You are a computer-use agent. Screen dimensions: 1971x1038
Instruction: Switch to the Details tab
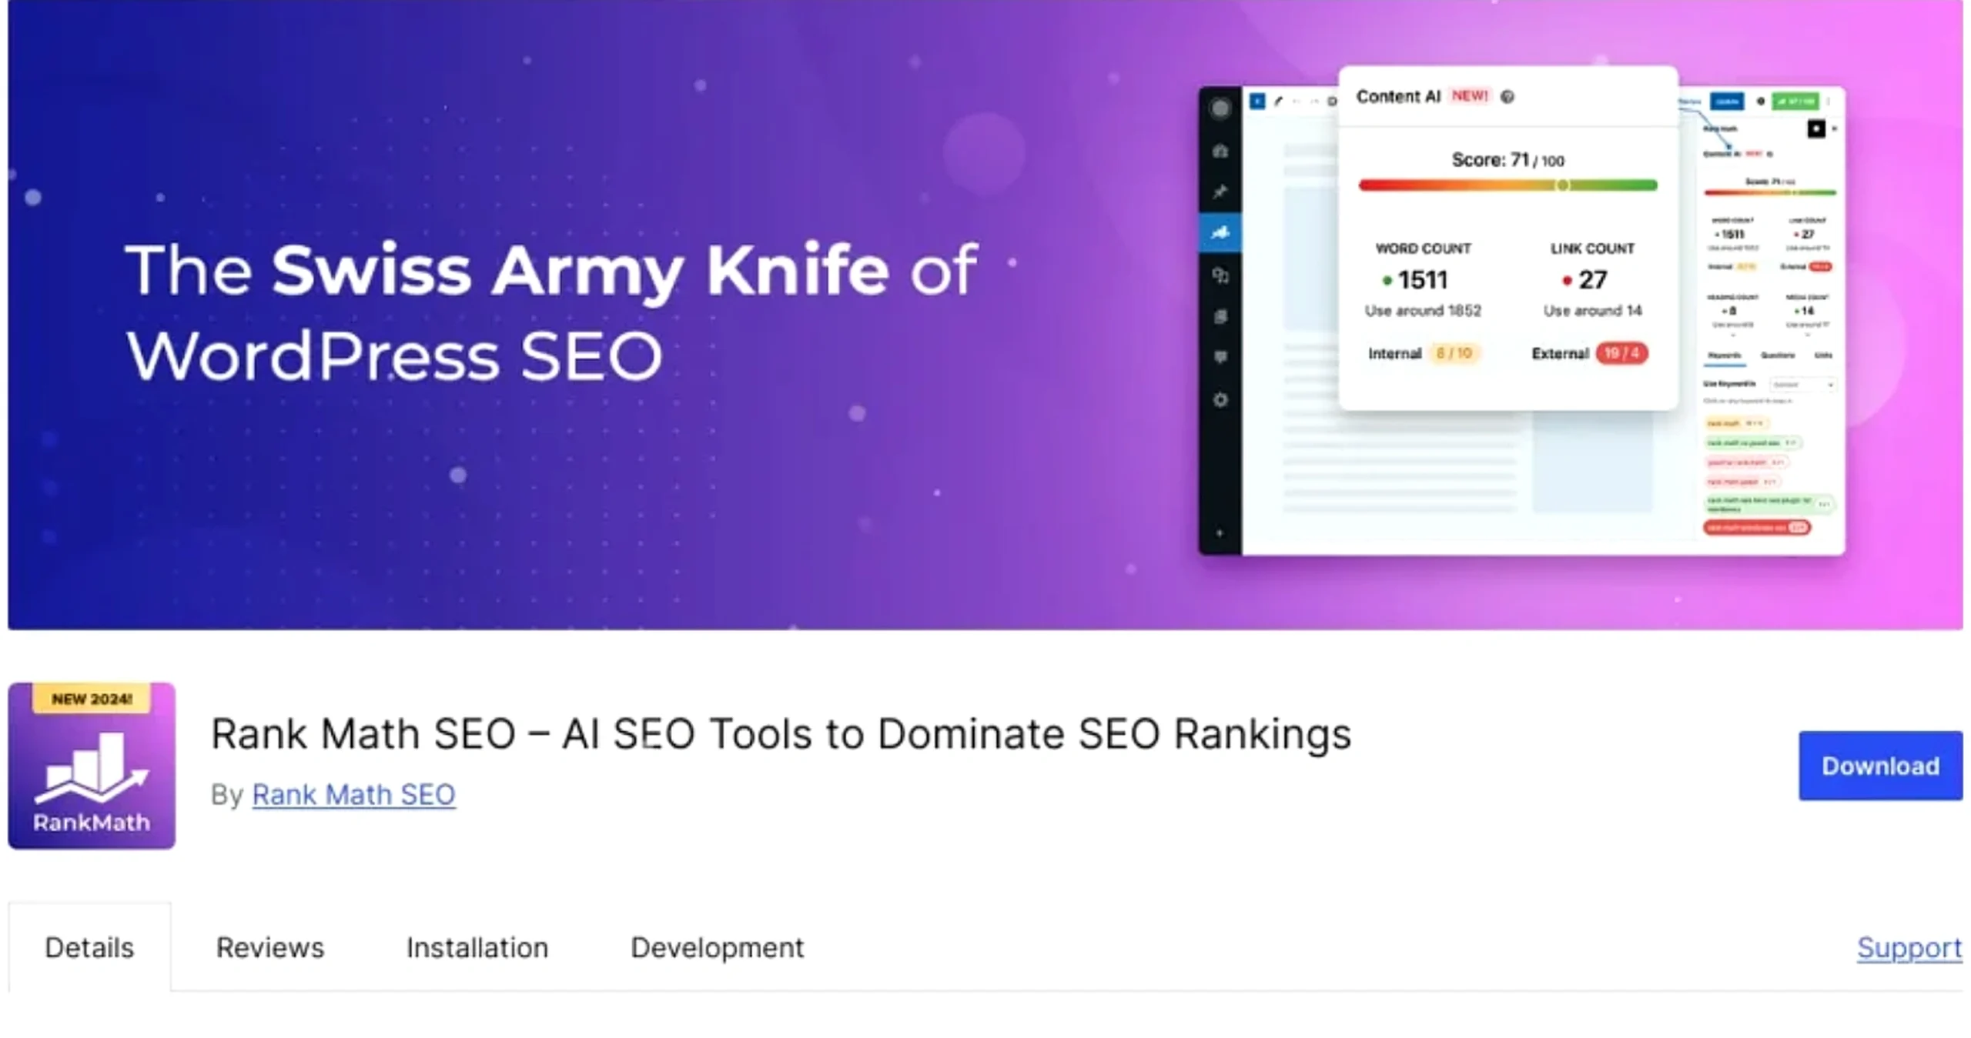tap(89, 947)
